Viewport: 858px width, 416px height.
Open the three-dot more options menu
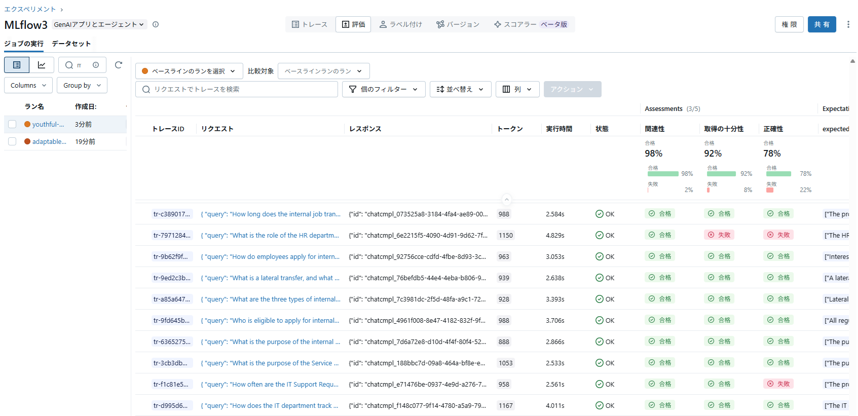coord(848,24)
